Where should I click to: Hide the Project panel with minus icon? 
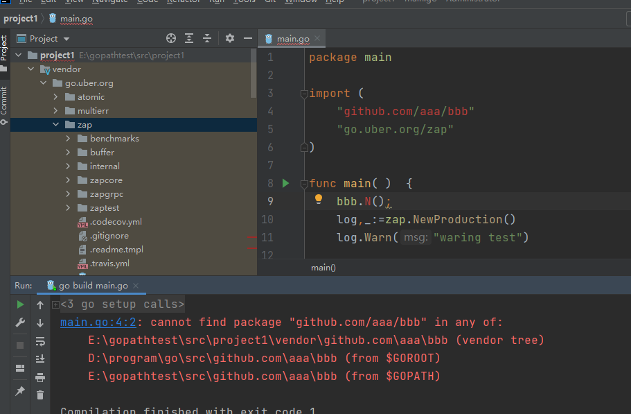click(x=248, y=38)
